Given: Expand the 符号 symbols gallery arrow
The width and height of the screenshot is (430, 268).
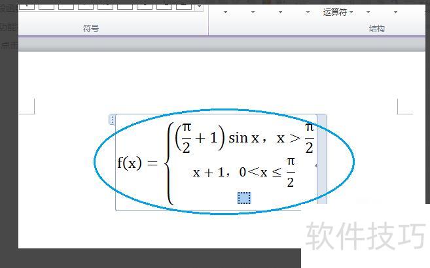Looking at the screenshot, I should (x=200, y=7).
